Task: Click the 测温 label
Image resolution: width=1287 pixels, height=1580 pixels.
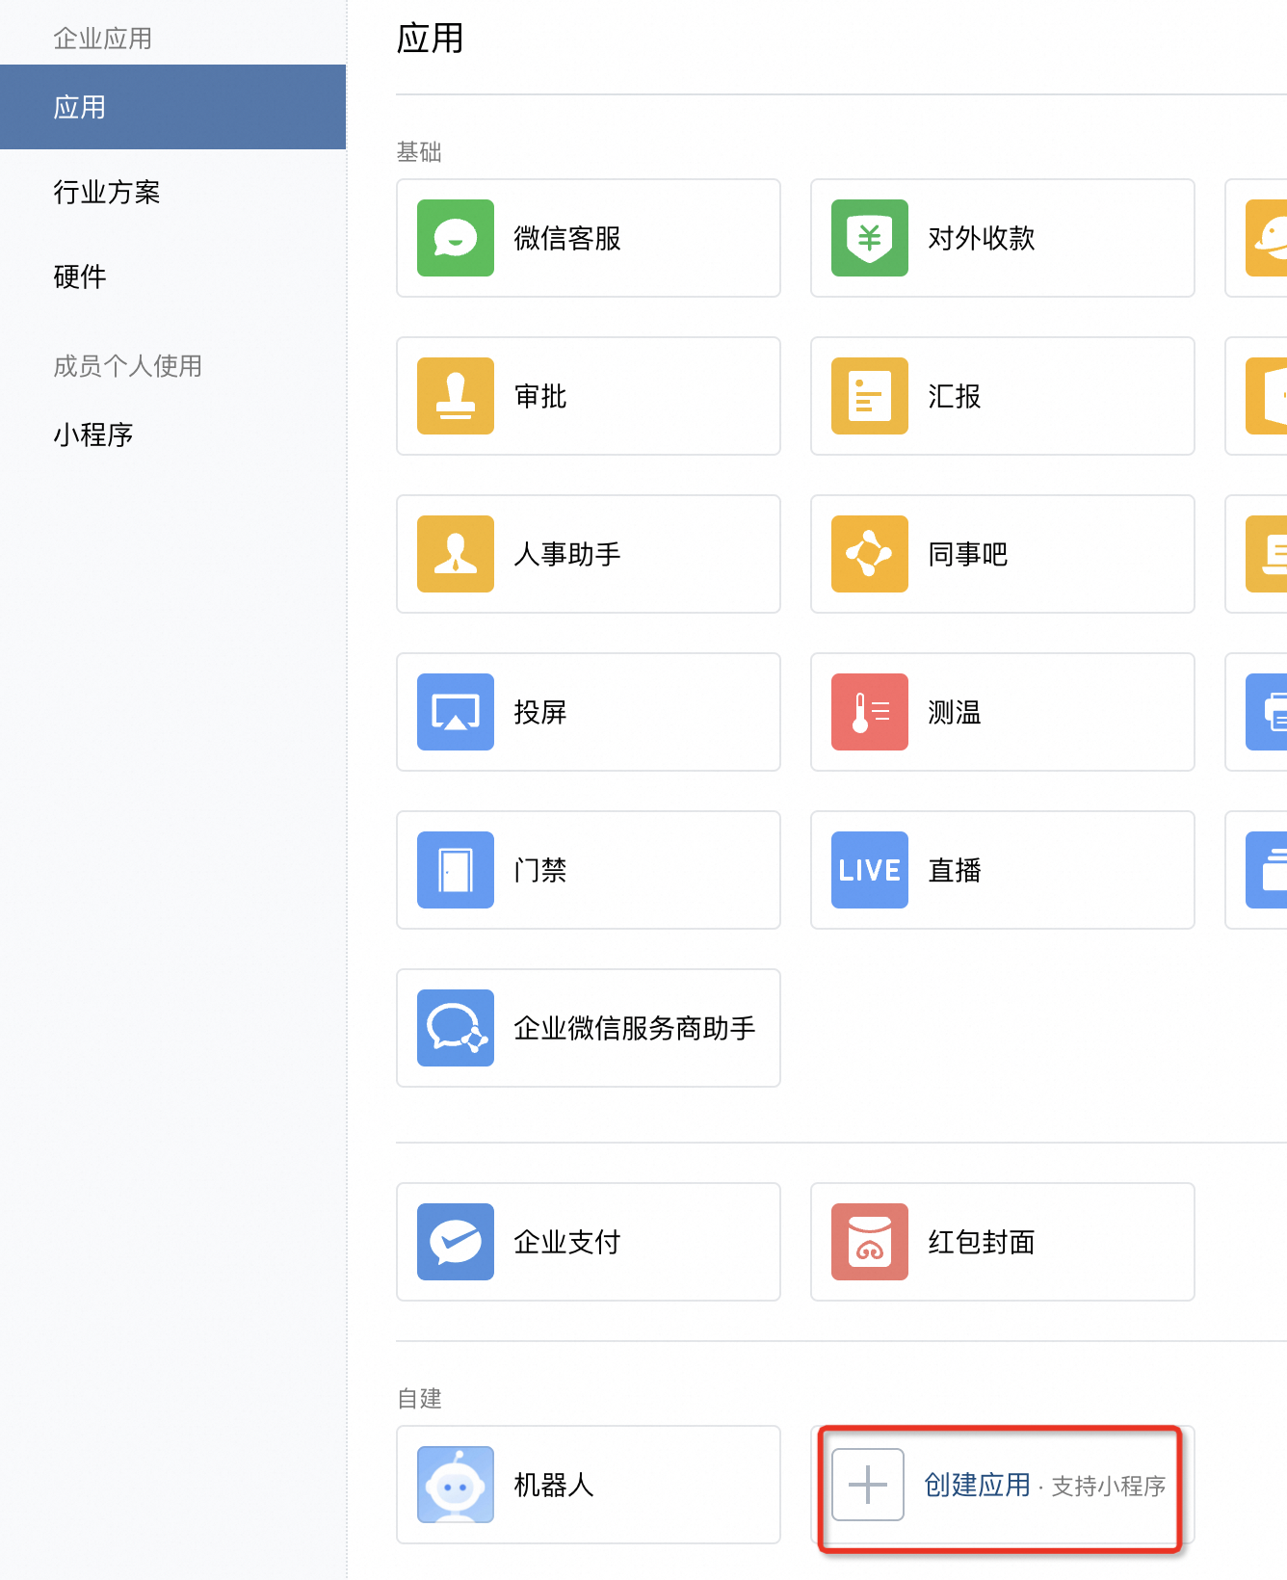Action: click(955, 712)
